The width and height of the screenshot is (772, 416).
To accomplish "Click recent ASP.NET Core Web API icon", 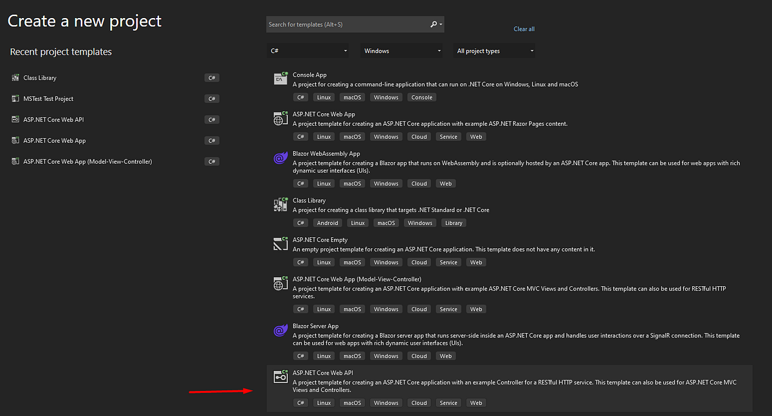I will click(x=16, y=120).
